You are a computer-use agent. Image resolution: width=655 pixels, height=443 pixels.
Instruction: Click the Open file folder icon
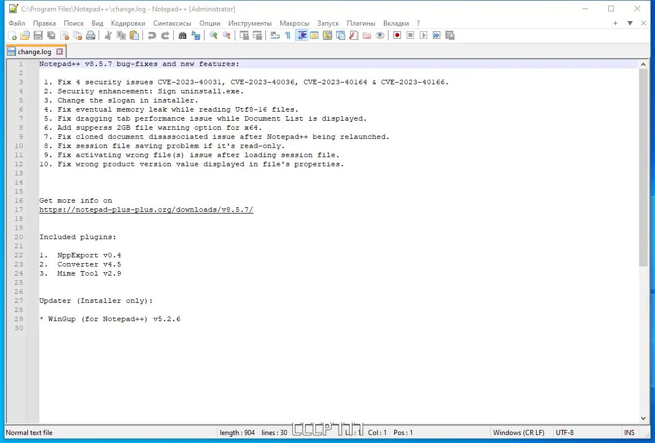point(25,35)
